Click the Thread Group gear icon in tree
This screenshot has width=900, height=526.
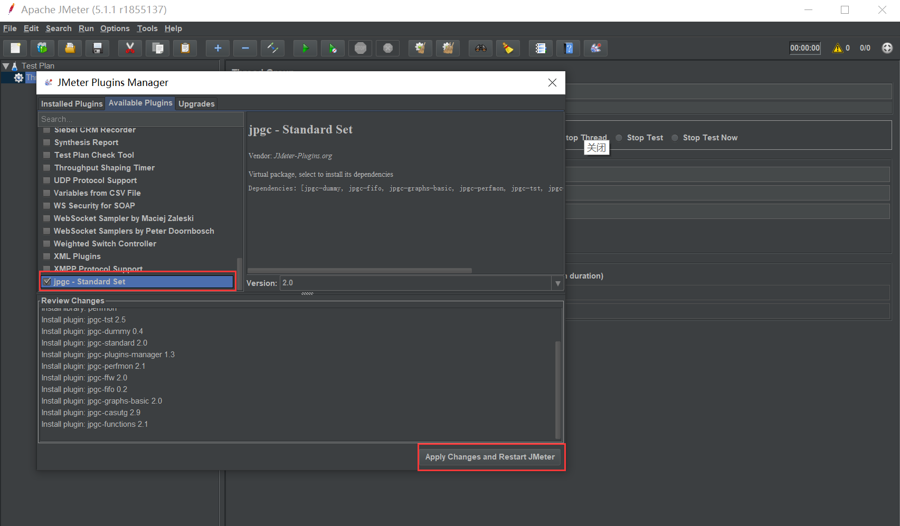click(19, 78)
